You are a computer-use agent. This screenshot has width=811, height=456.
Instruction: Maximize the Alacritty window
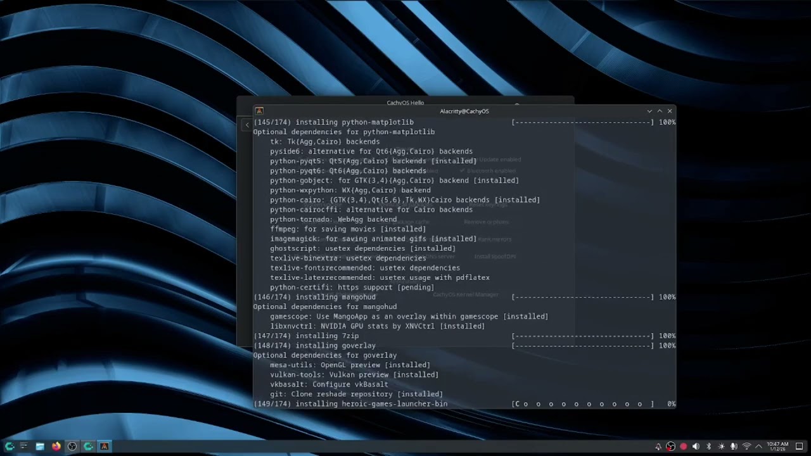point(660,111)
